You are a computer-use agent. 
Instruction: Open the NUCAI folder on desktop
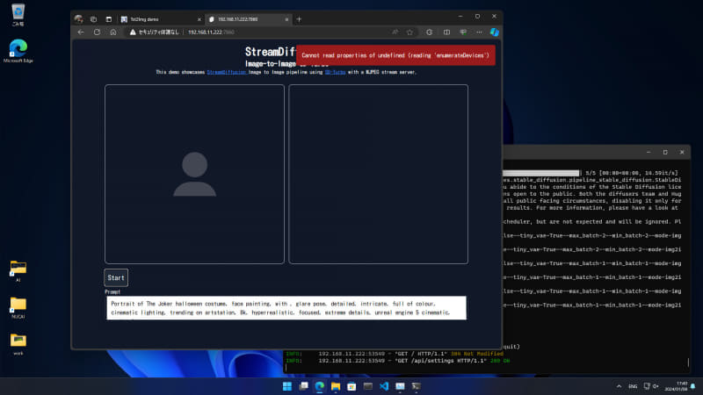click(x=18, y=308)
